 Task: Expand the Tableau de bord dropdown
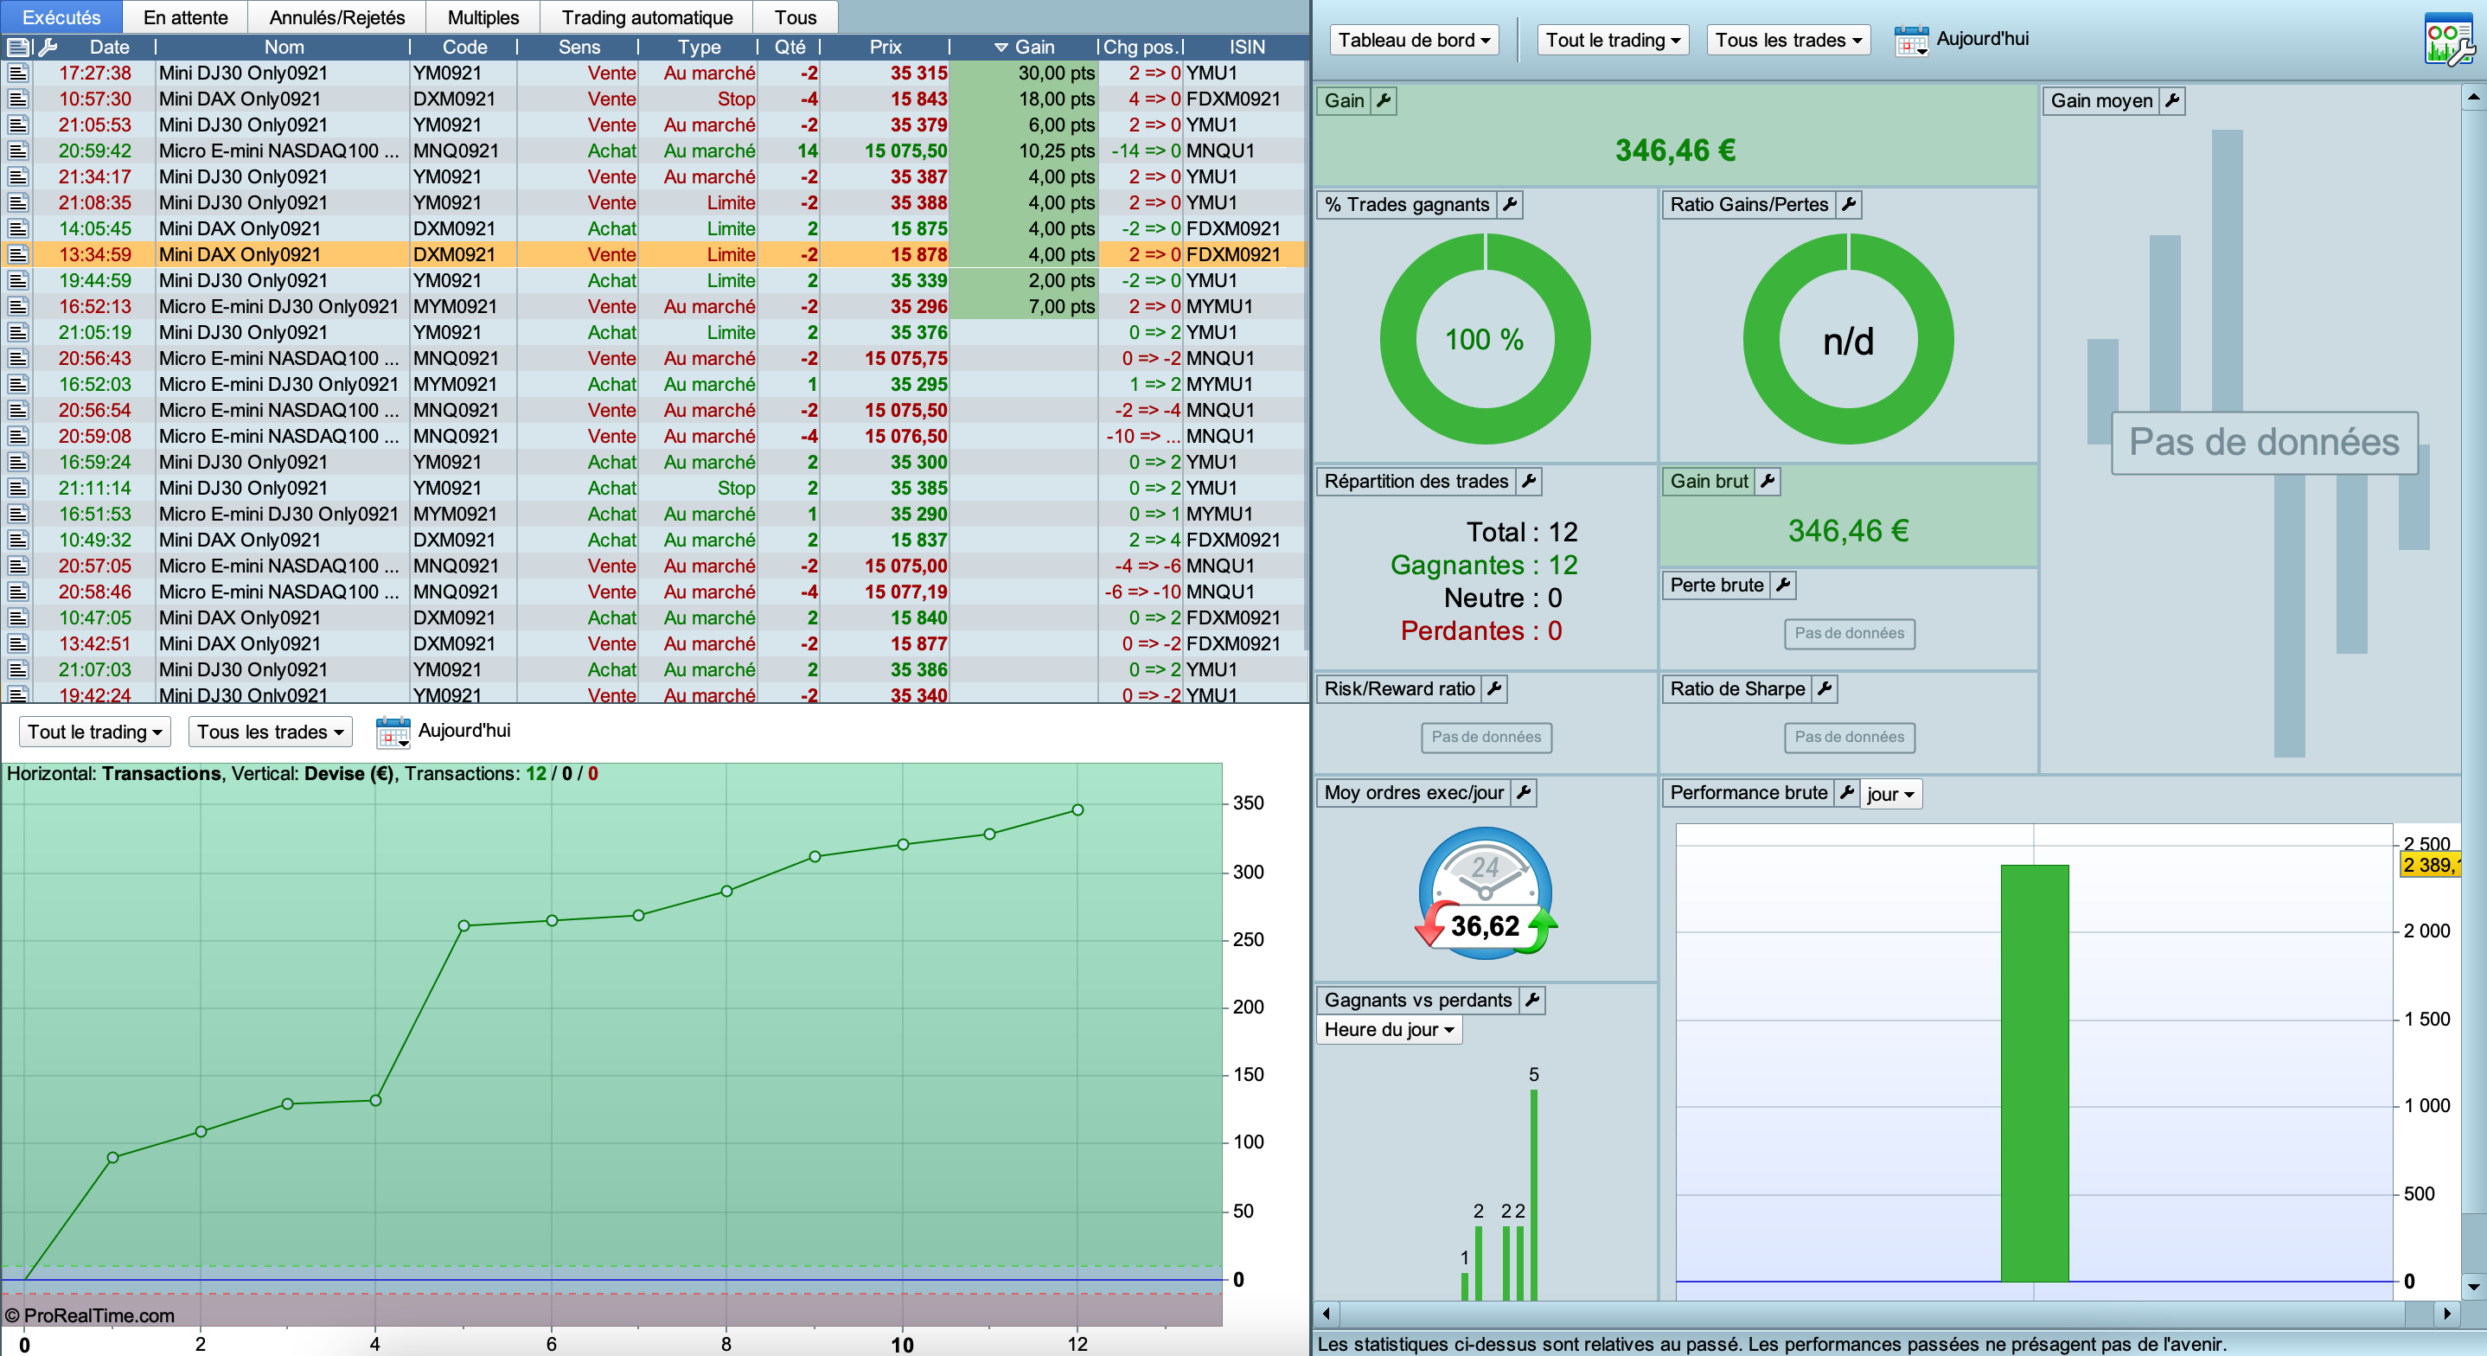click(x=1413, y=40)
